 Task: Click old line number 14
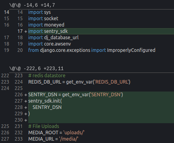coord(6,12)
